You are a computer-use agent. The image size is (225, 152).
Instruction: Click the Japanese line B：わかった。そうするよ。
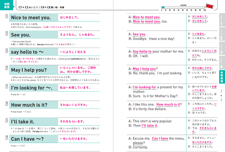203,60
